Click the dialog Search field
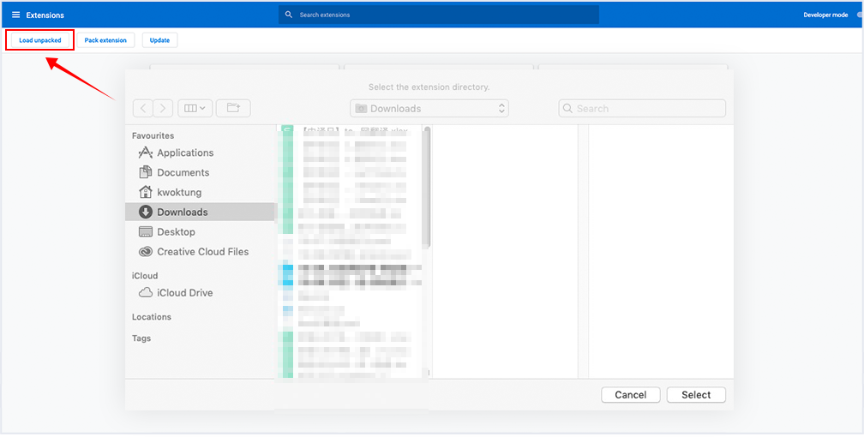This screenshot has width=864, height=437. coord(642,109)
